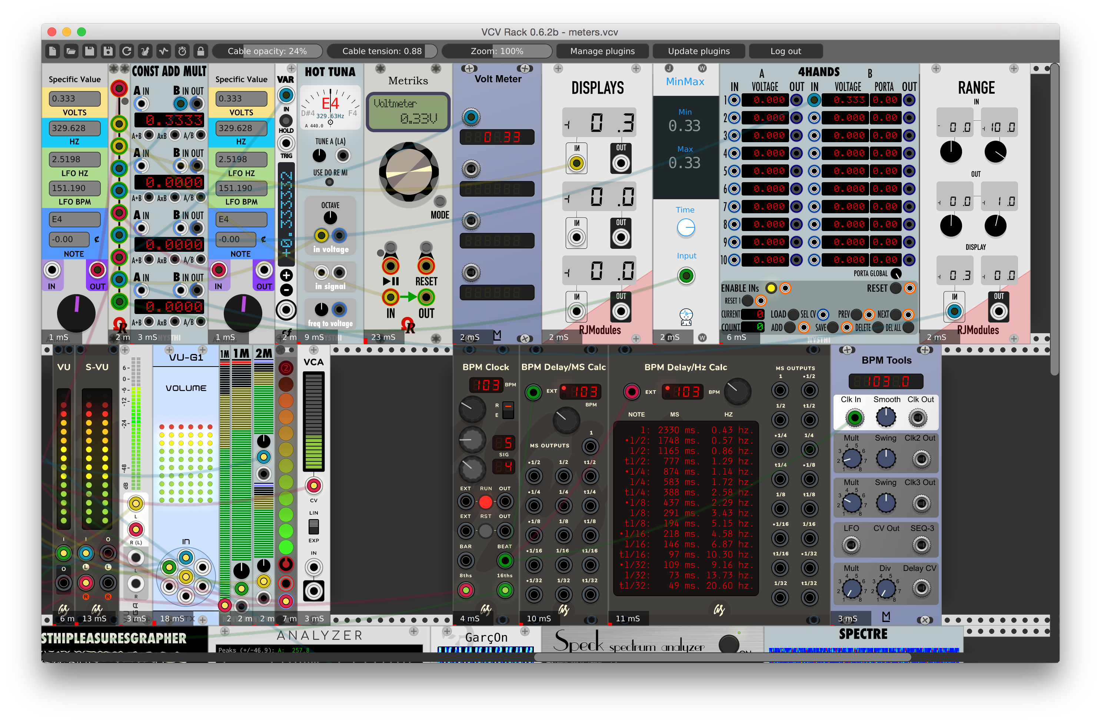Flip the LIN/EXP switch on VCA
Viewport: 1101px width, 722px height.
(x=314, y=526)
